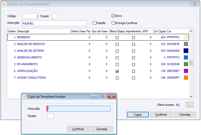Click the orange swatch for AVISAR CONSULTORIA
Viewport: 201px width, 135px height.
186,78
